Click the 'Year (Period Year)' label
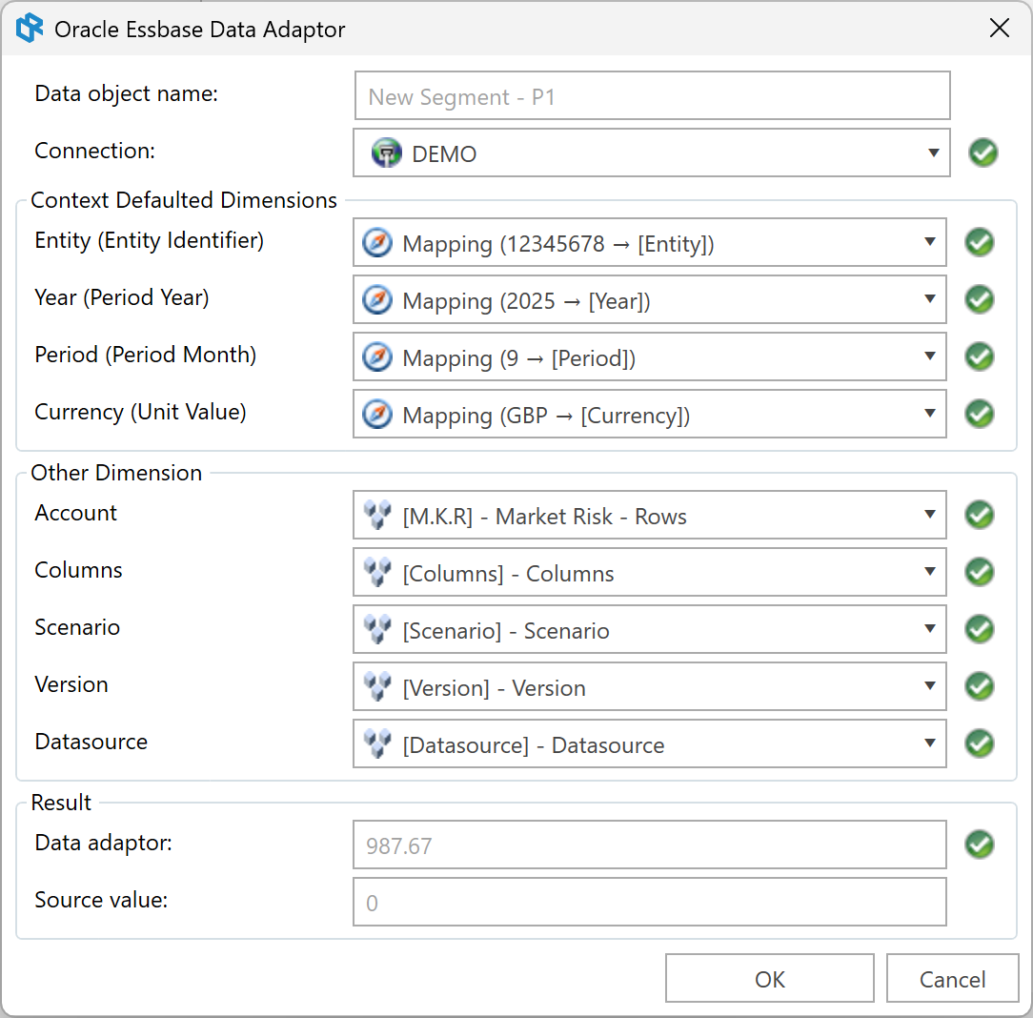 tap(122, 298)
